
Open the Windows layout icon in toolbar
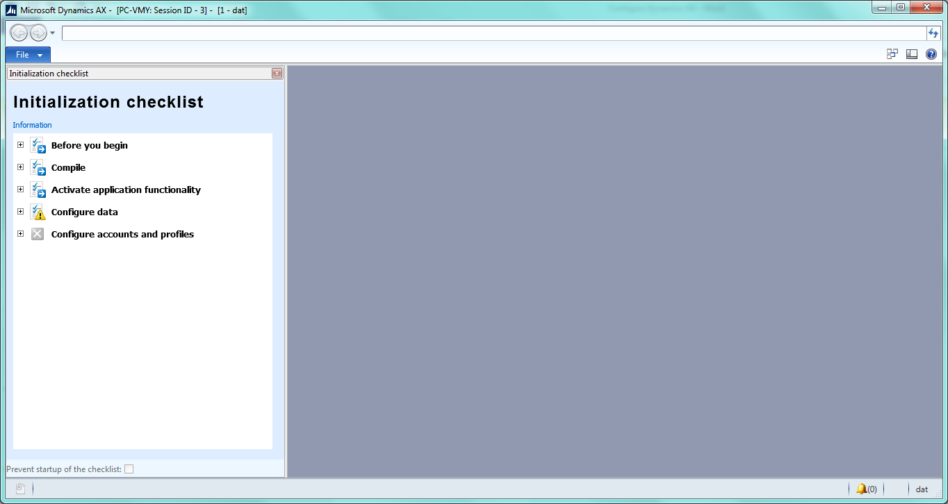pos(892,54)
